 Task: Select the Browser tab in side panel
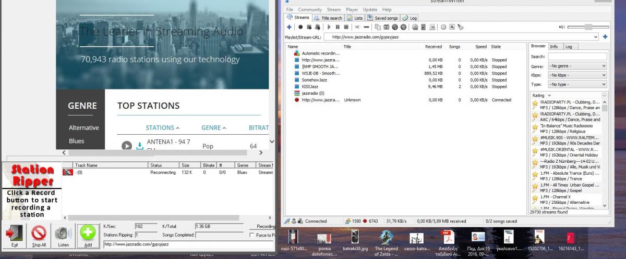point(538,46)
